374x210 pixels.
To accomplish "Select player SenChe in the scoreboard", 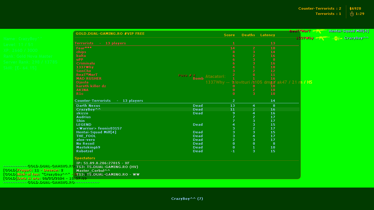I will tap(84, 71).
